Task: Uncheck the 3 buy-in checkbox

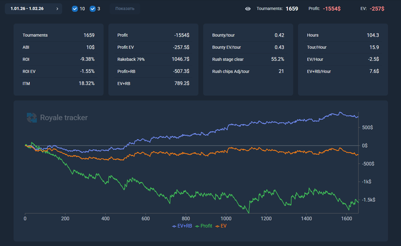Action: [93, 9]
